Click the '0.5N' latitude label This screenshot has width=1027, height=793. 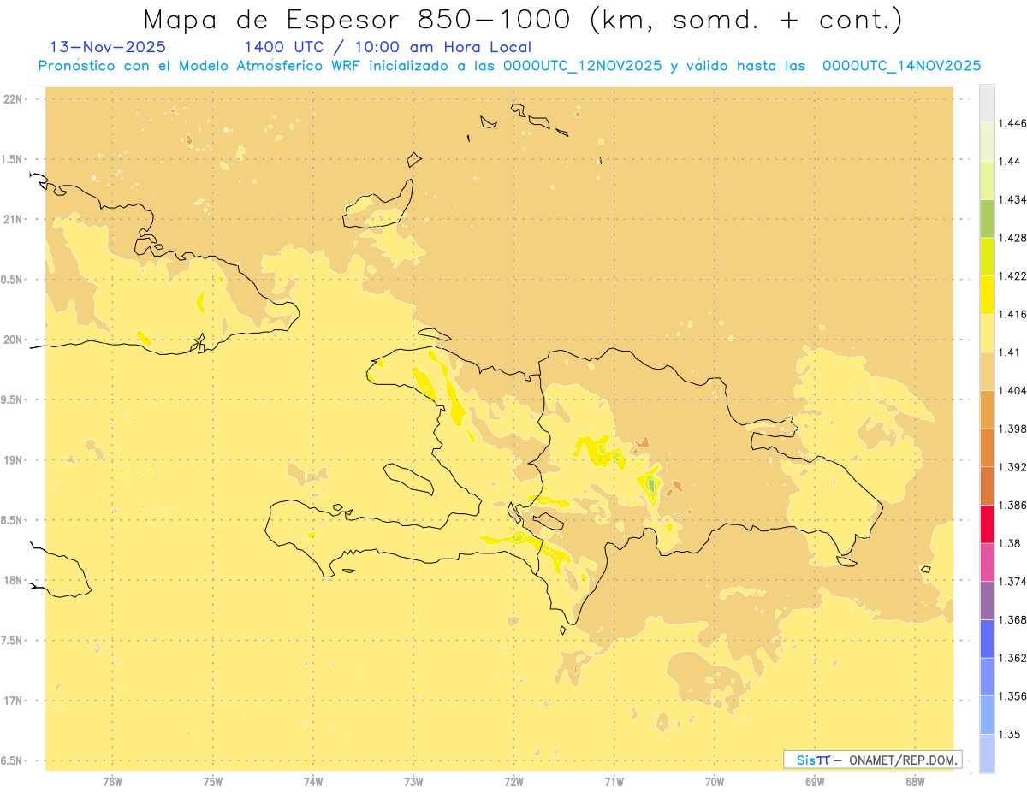coord(12,280)
